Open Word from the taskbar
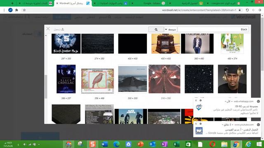Image resolution: width=264 pixels, height=148 pixels. coord(104,144)
